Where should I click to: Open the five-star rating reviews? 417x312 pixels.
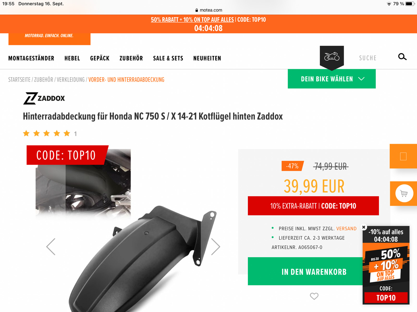(47, 133)
